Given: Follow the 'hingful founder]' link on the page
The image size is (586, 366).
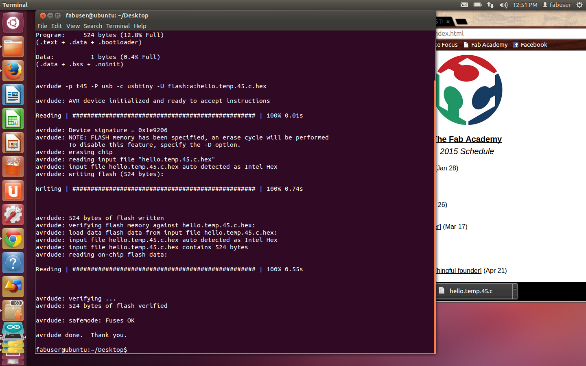Looking at the screenshot, I should 459,270.
